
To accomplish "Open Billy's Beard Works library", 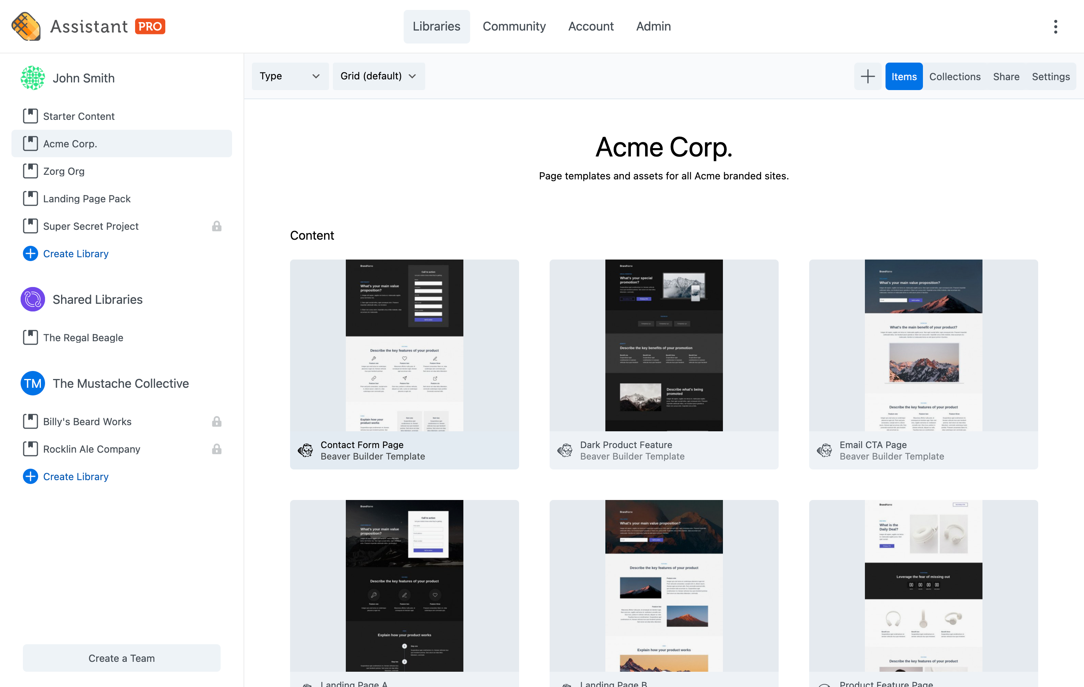I will click(121, 421).
